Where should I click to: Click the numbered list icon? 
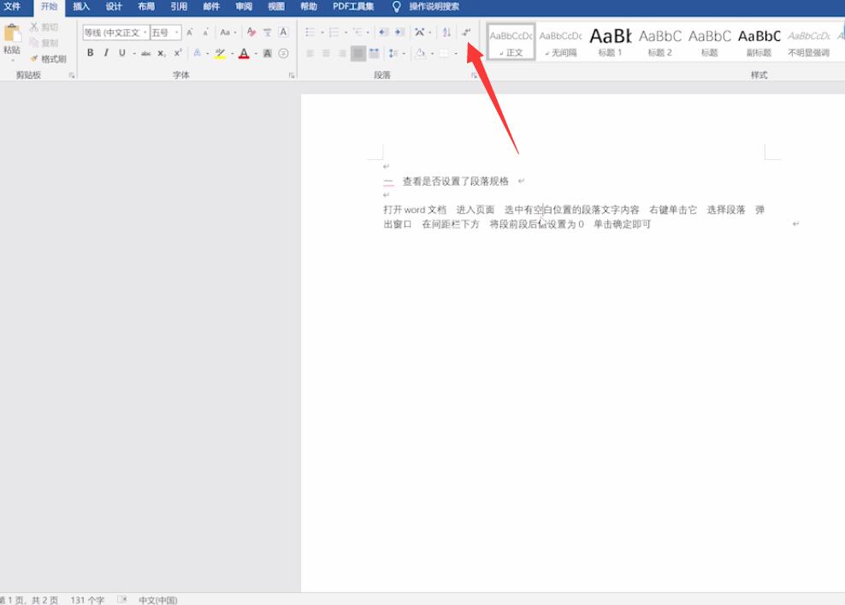tap(334, 33)
